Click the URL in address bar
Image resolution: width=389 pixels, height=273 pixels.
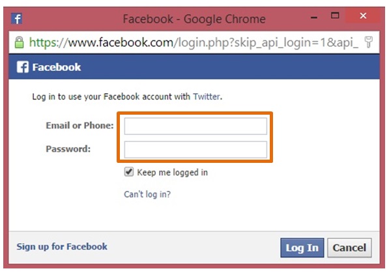tap(194, 42)
